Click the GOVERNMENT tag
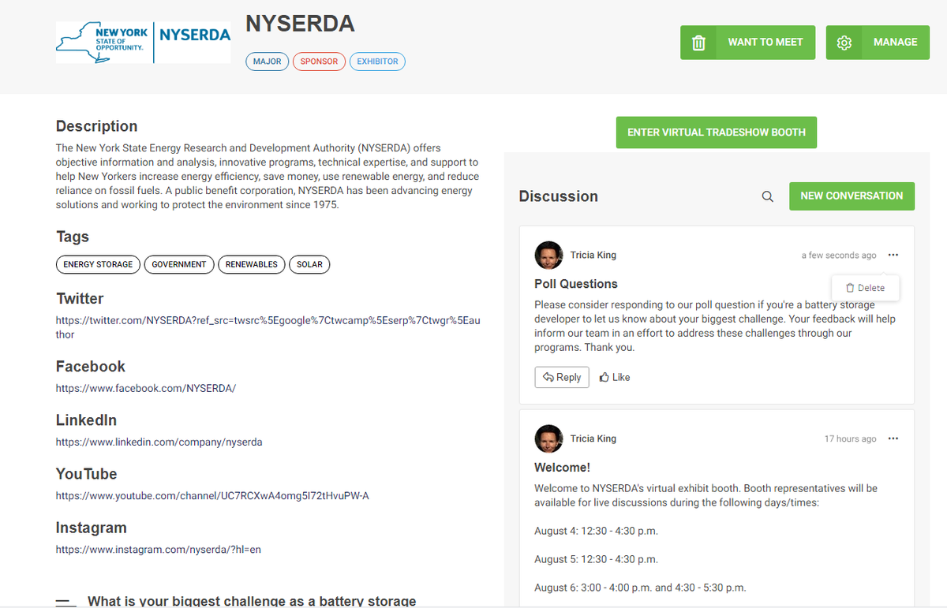 coord(179,264)
